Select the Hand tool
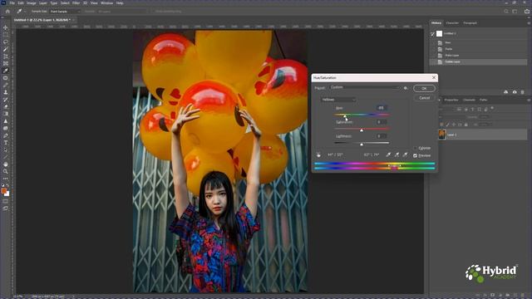 pos(6,164)
